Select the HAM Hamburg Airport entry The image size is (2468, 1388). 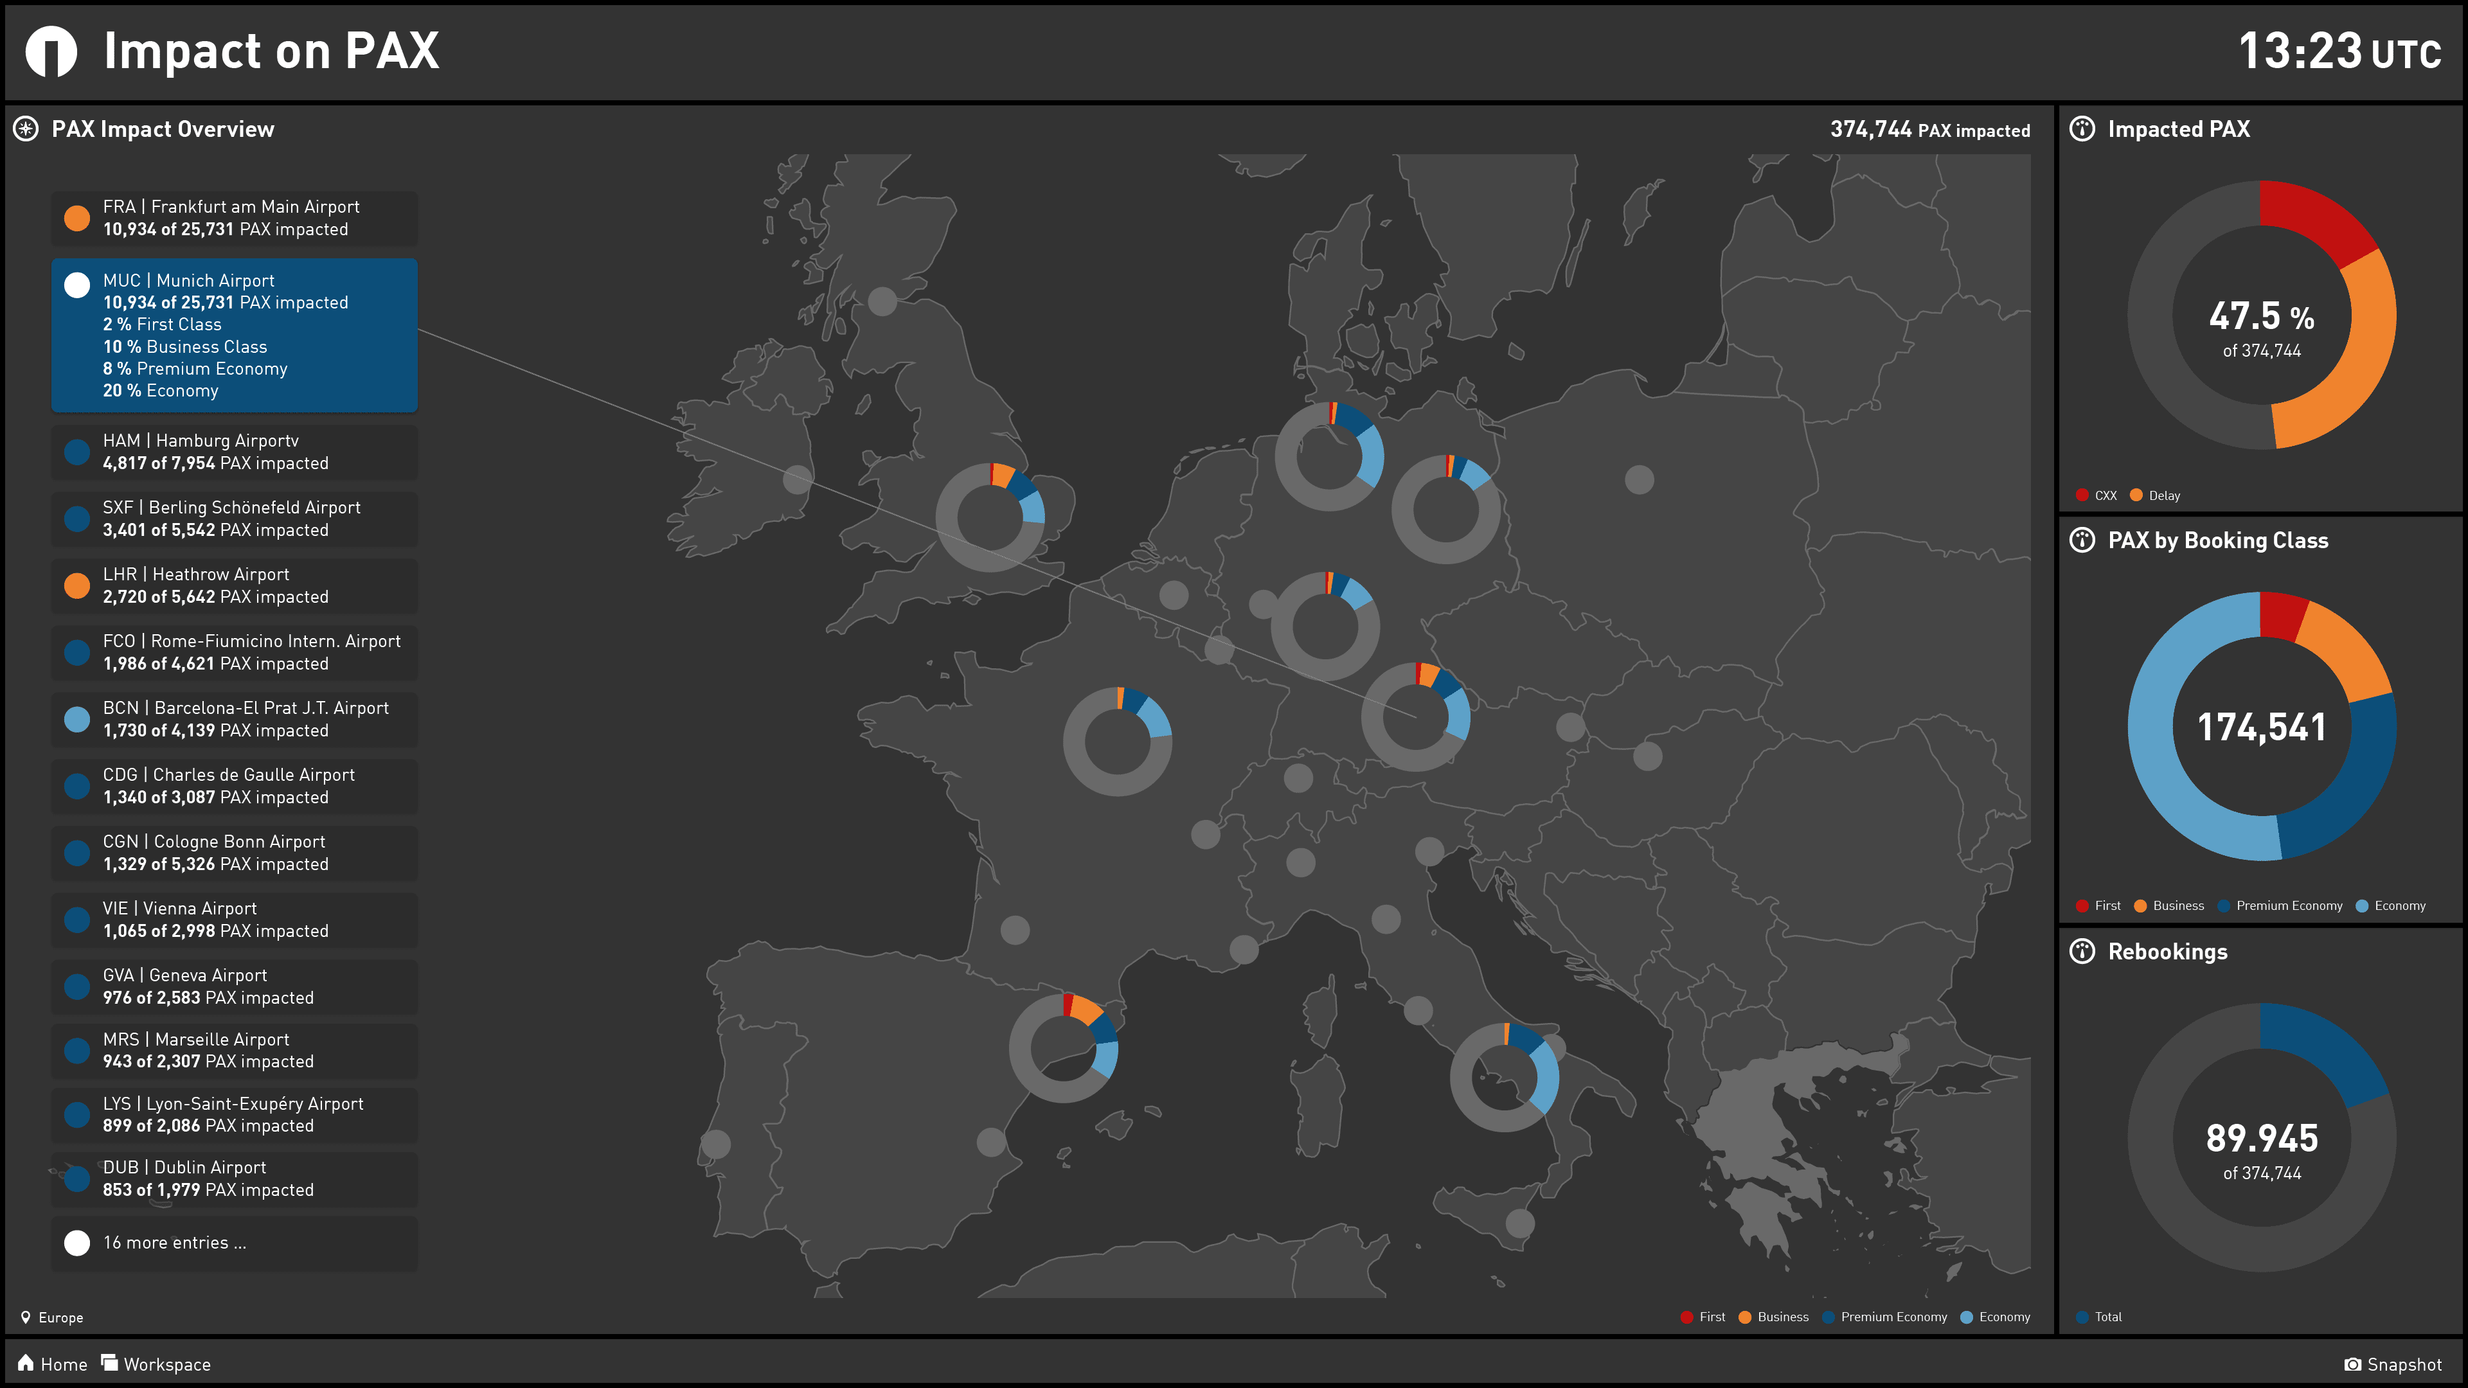[234, 452]
